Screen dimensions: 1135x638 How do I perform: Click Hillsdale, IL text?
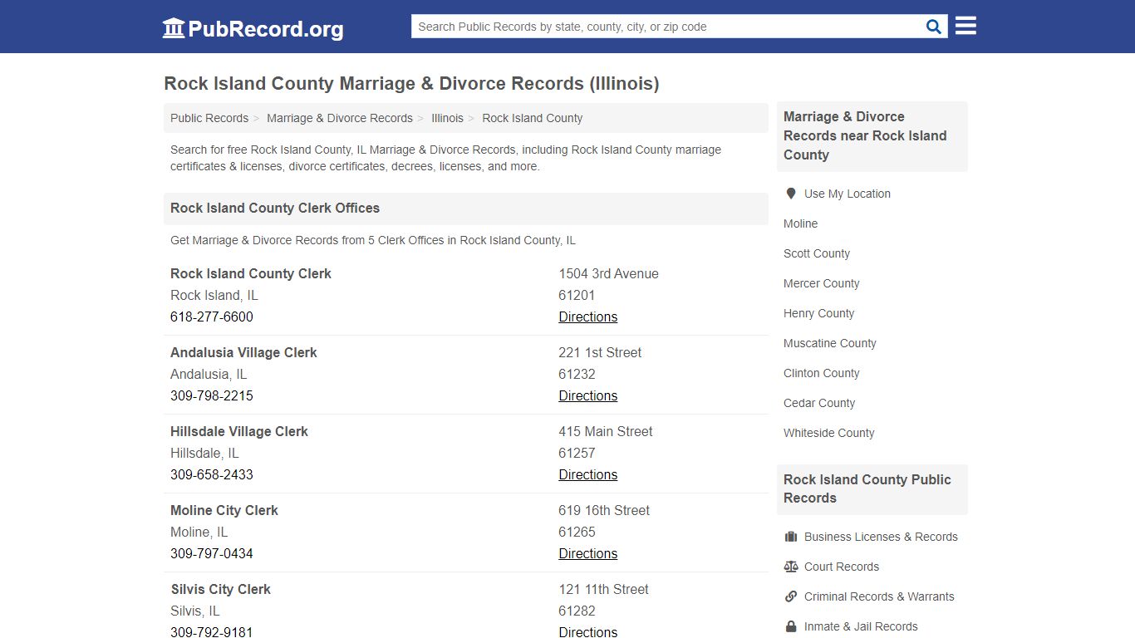tap(204, 453)
